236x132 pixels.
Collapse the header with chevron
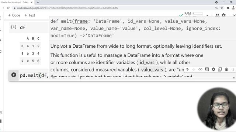tap(234, 15)
